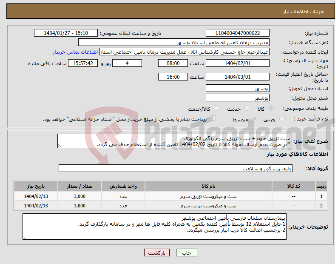Click the unit عدد in row 1
The height and width of the screenshot is (264, 335).
tap(123, 196)
